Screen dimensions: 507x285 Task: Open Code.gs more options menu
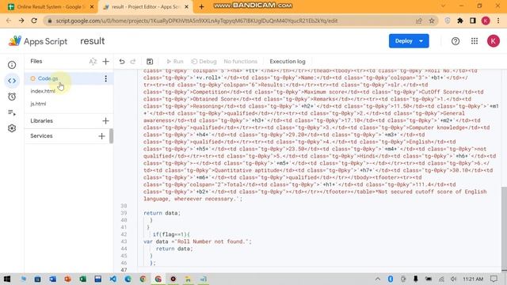point(105,78)
